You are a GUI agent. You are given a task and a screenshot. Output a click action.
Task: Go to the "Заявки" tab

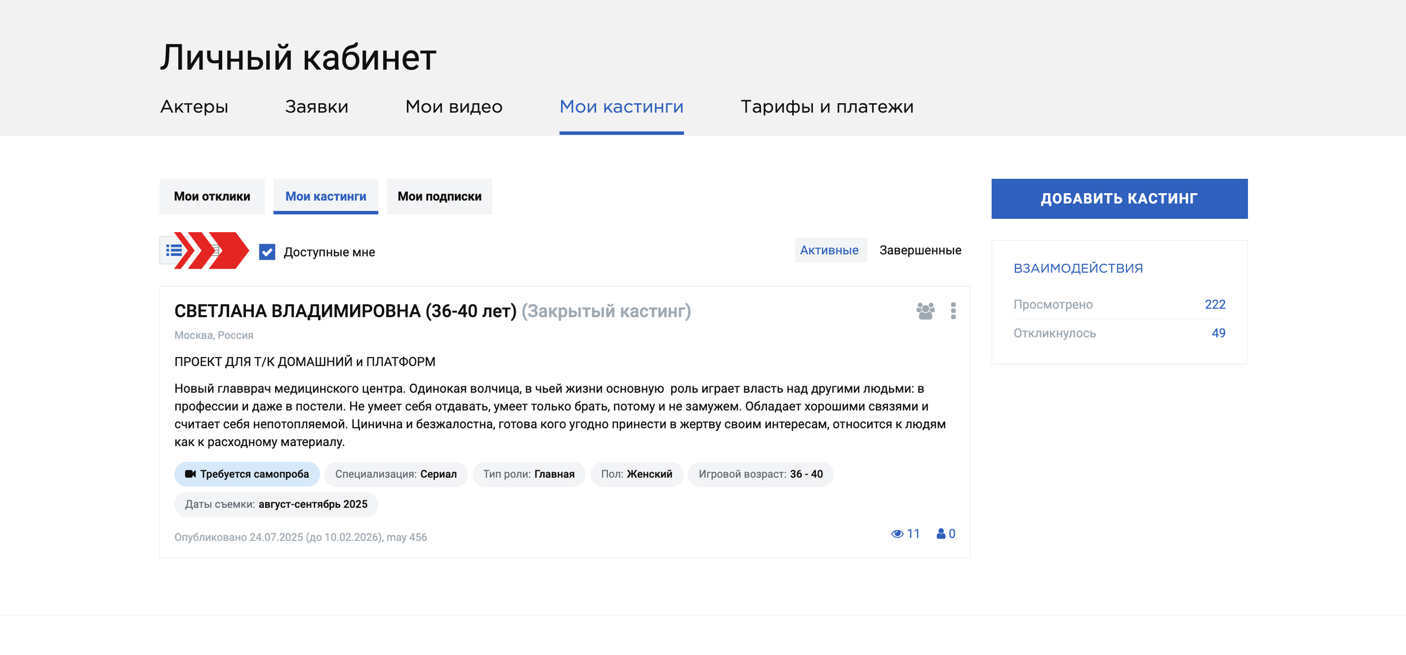[317, 106]
